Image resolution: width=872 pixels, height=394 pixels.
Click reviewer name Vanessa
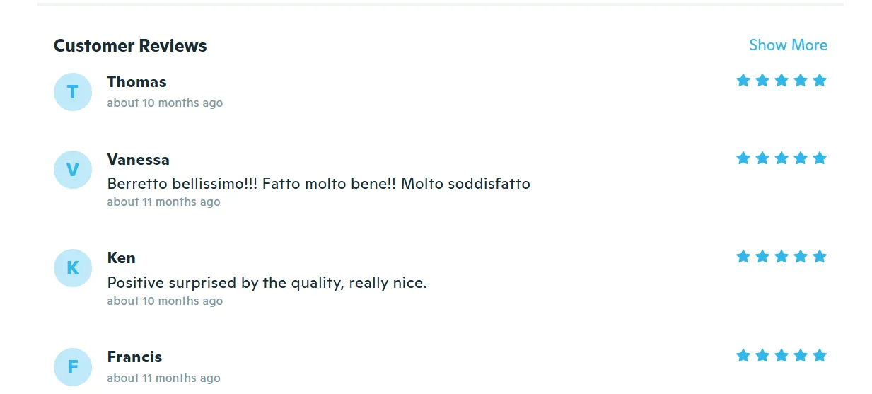138,160
